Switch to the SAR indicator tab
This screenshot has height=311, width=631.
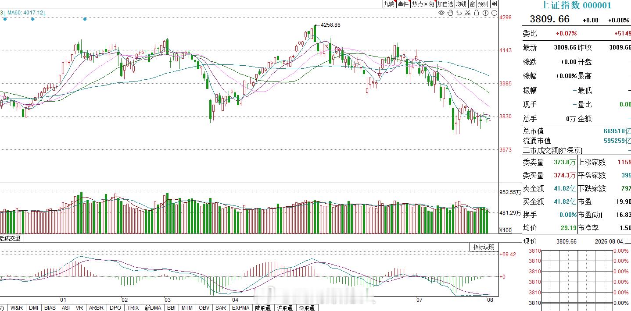coord(221,307)
